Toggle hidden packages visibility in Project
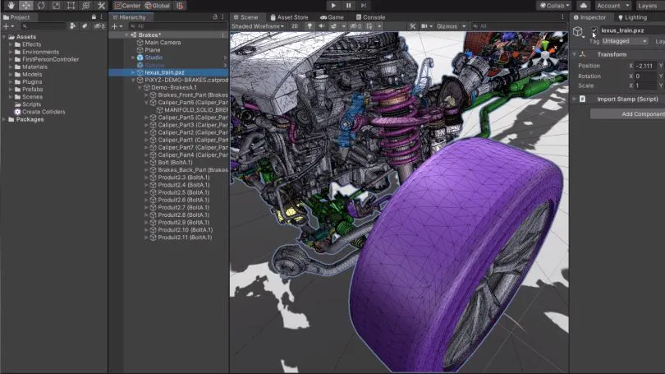Image resolution: width=665 pixels, height=374 pixels. [99, 26]
